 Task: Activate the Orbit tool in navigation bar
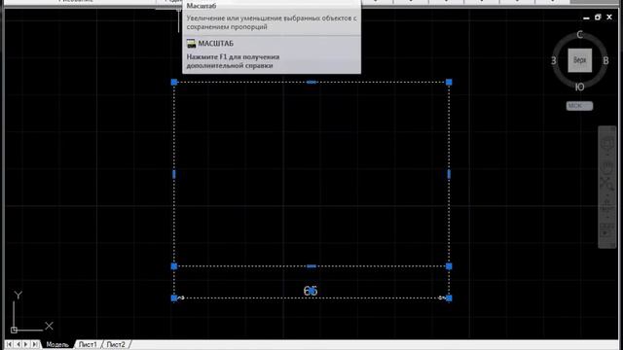tap(607, 206)
